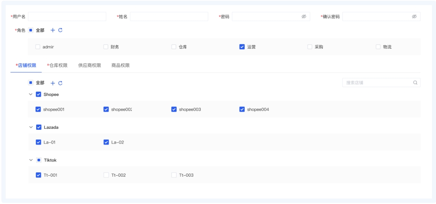The image size is (436, 204).
Task: Check the 采购 role checkbox
Action: [x=310, y=47]
